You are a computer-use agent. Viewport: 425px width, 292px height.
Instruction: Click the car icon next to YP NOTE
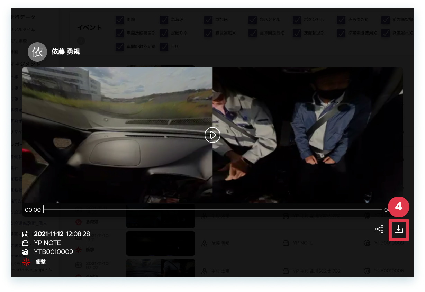point(25,243)
